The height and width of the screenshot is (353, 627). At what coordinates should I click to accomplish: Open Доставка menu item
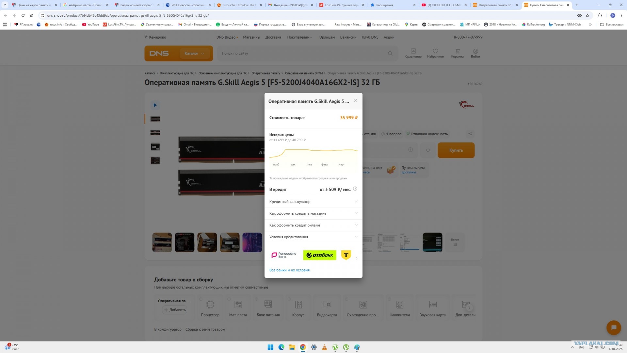click(x=273, y=37)
